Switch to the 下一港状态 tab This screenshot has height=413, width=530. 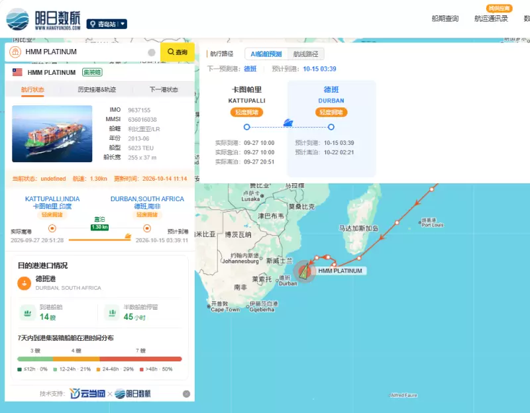coord(164,89)
